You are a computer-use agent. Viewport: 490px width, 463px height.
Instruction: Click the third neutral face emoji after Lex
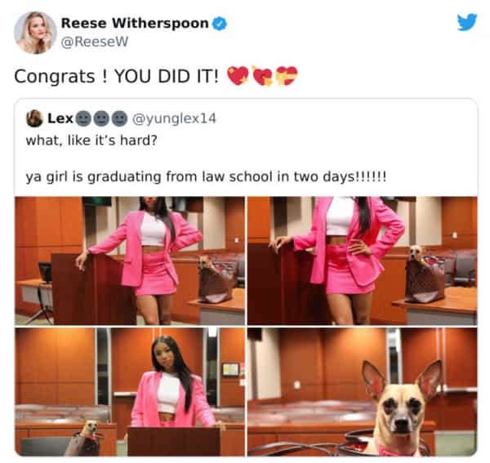120,118
